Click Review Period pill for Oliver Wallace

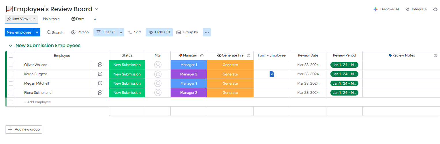click(344, 65)
